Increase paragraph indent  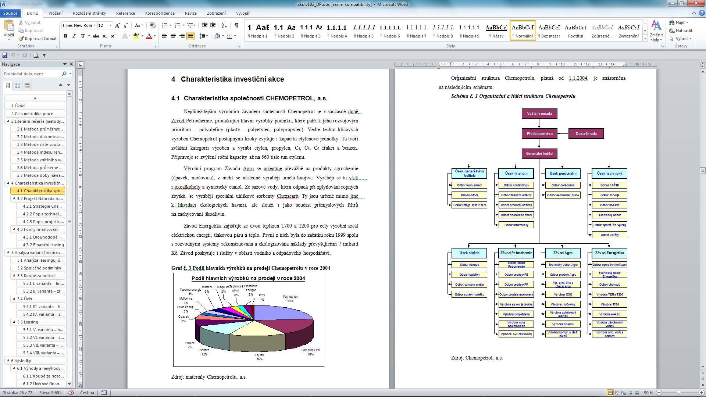[x=213, y=25]
